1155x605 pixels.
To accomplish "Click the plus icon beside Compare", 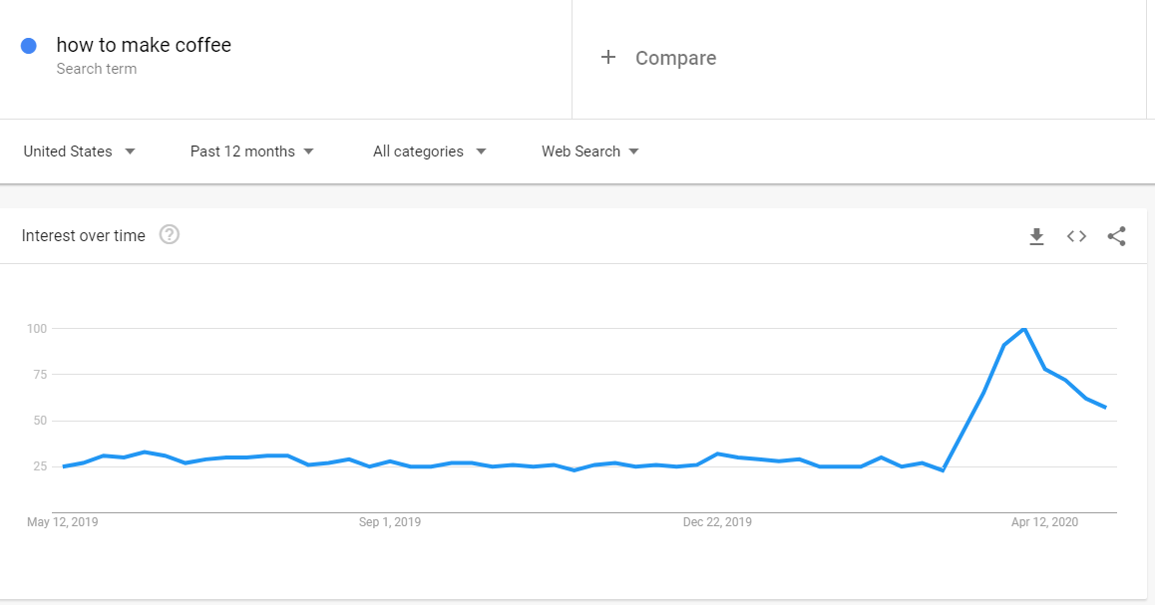I will tap(607, 58).
